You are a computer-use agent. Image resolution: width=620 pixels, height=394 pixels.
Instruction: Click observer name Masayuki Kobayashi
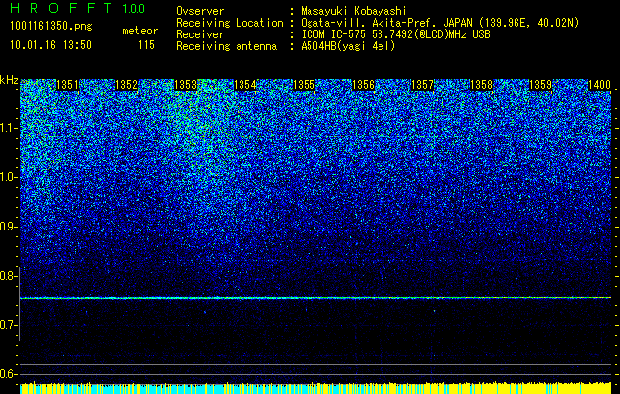353,11
